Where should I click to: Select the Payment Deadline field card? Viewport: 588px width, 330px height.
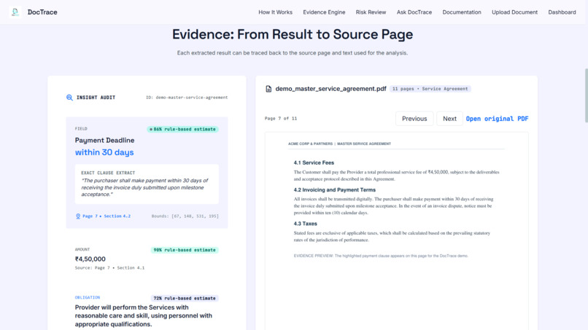point(147,173)
